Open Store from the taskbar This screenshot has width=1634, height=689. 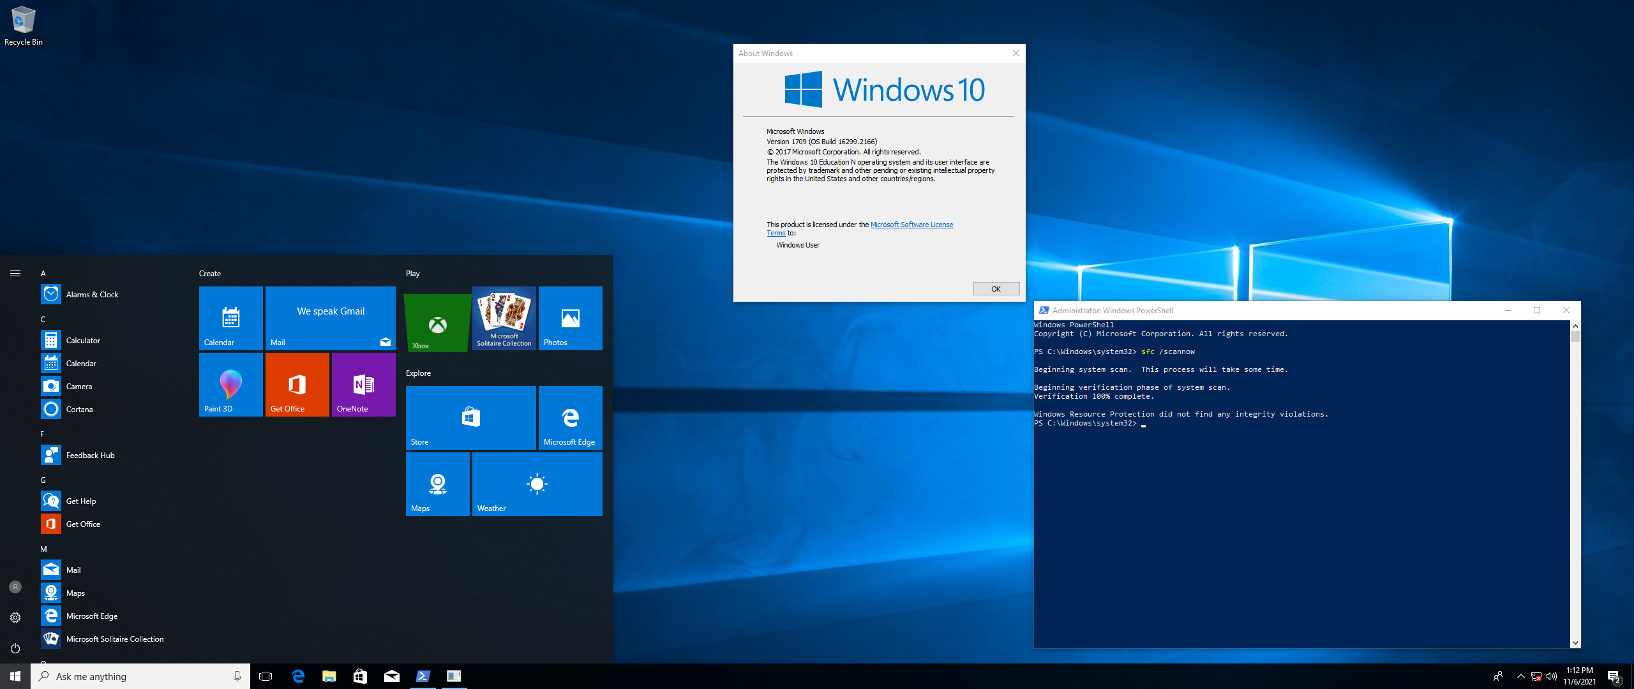point(360,676)
